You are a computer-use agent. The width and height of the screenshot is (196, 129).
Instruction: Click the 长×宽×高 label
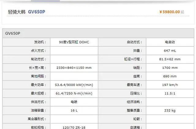click(x=37, y=68)
